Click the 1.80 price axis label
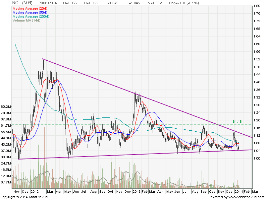This screenshot has height=199, width=265. click(257, 6)
